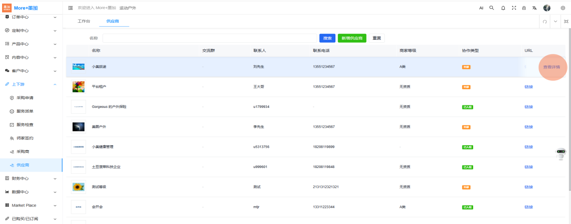Open notifications bell icon
571x224 pixels.
point(503,8)
